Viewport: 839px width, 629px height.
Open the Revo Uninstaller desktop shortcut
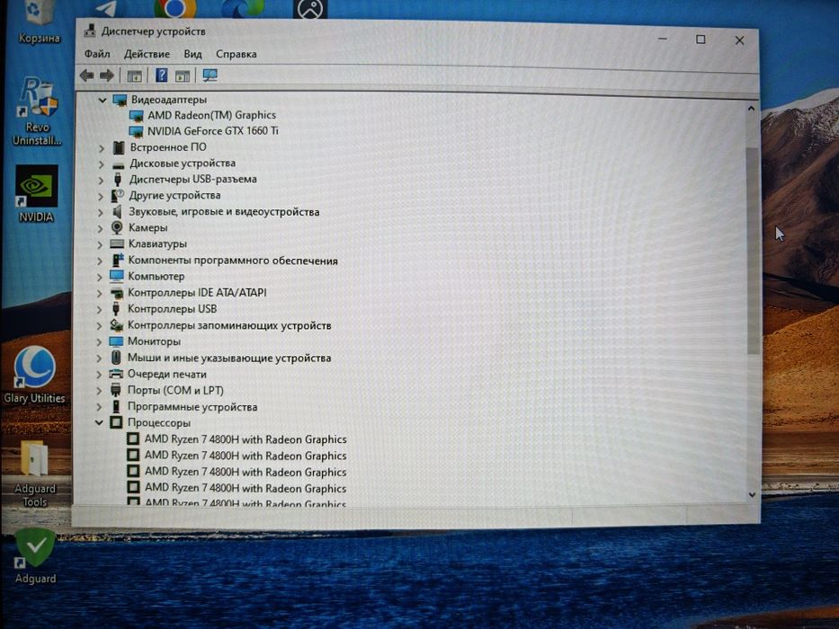point(36,111)
